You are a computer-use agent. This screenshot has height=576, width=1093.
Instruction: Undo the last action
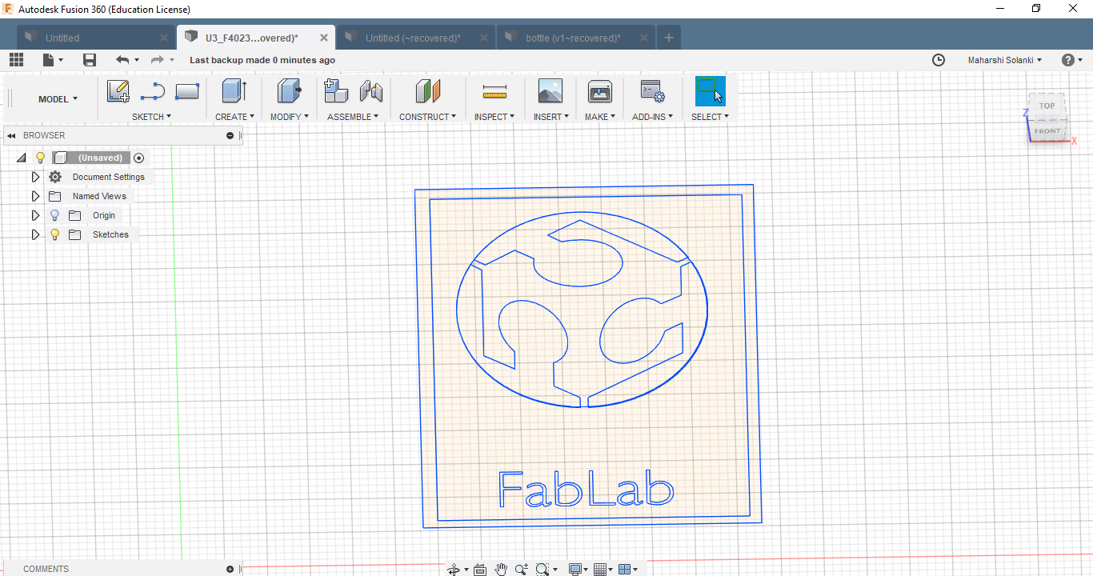tap(122, 60)
